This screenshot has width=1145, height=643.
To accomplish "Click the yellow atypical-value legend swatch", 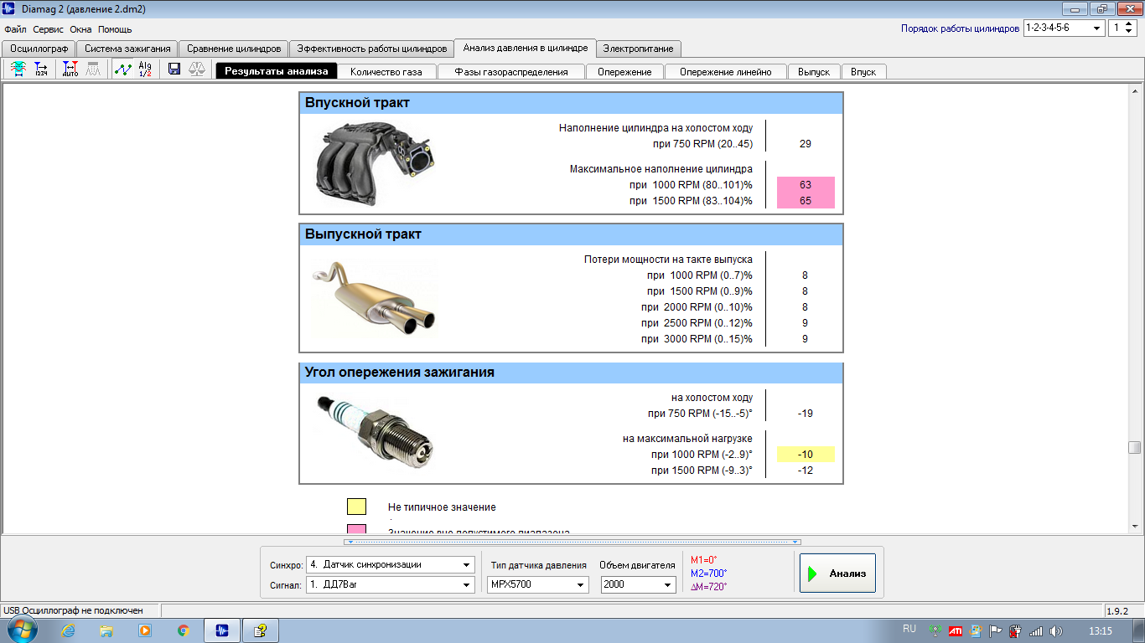I will pyautogui.click(x=356, y=507).
